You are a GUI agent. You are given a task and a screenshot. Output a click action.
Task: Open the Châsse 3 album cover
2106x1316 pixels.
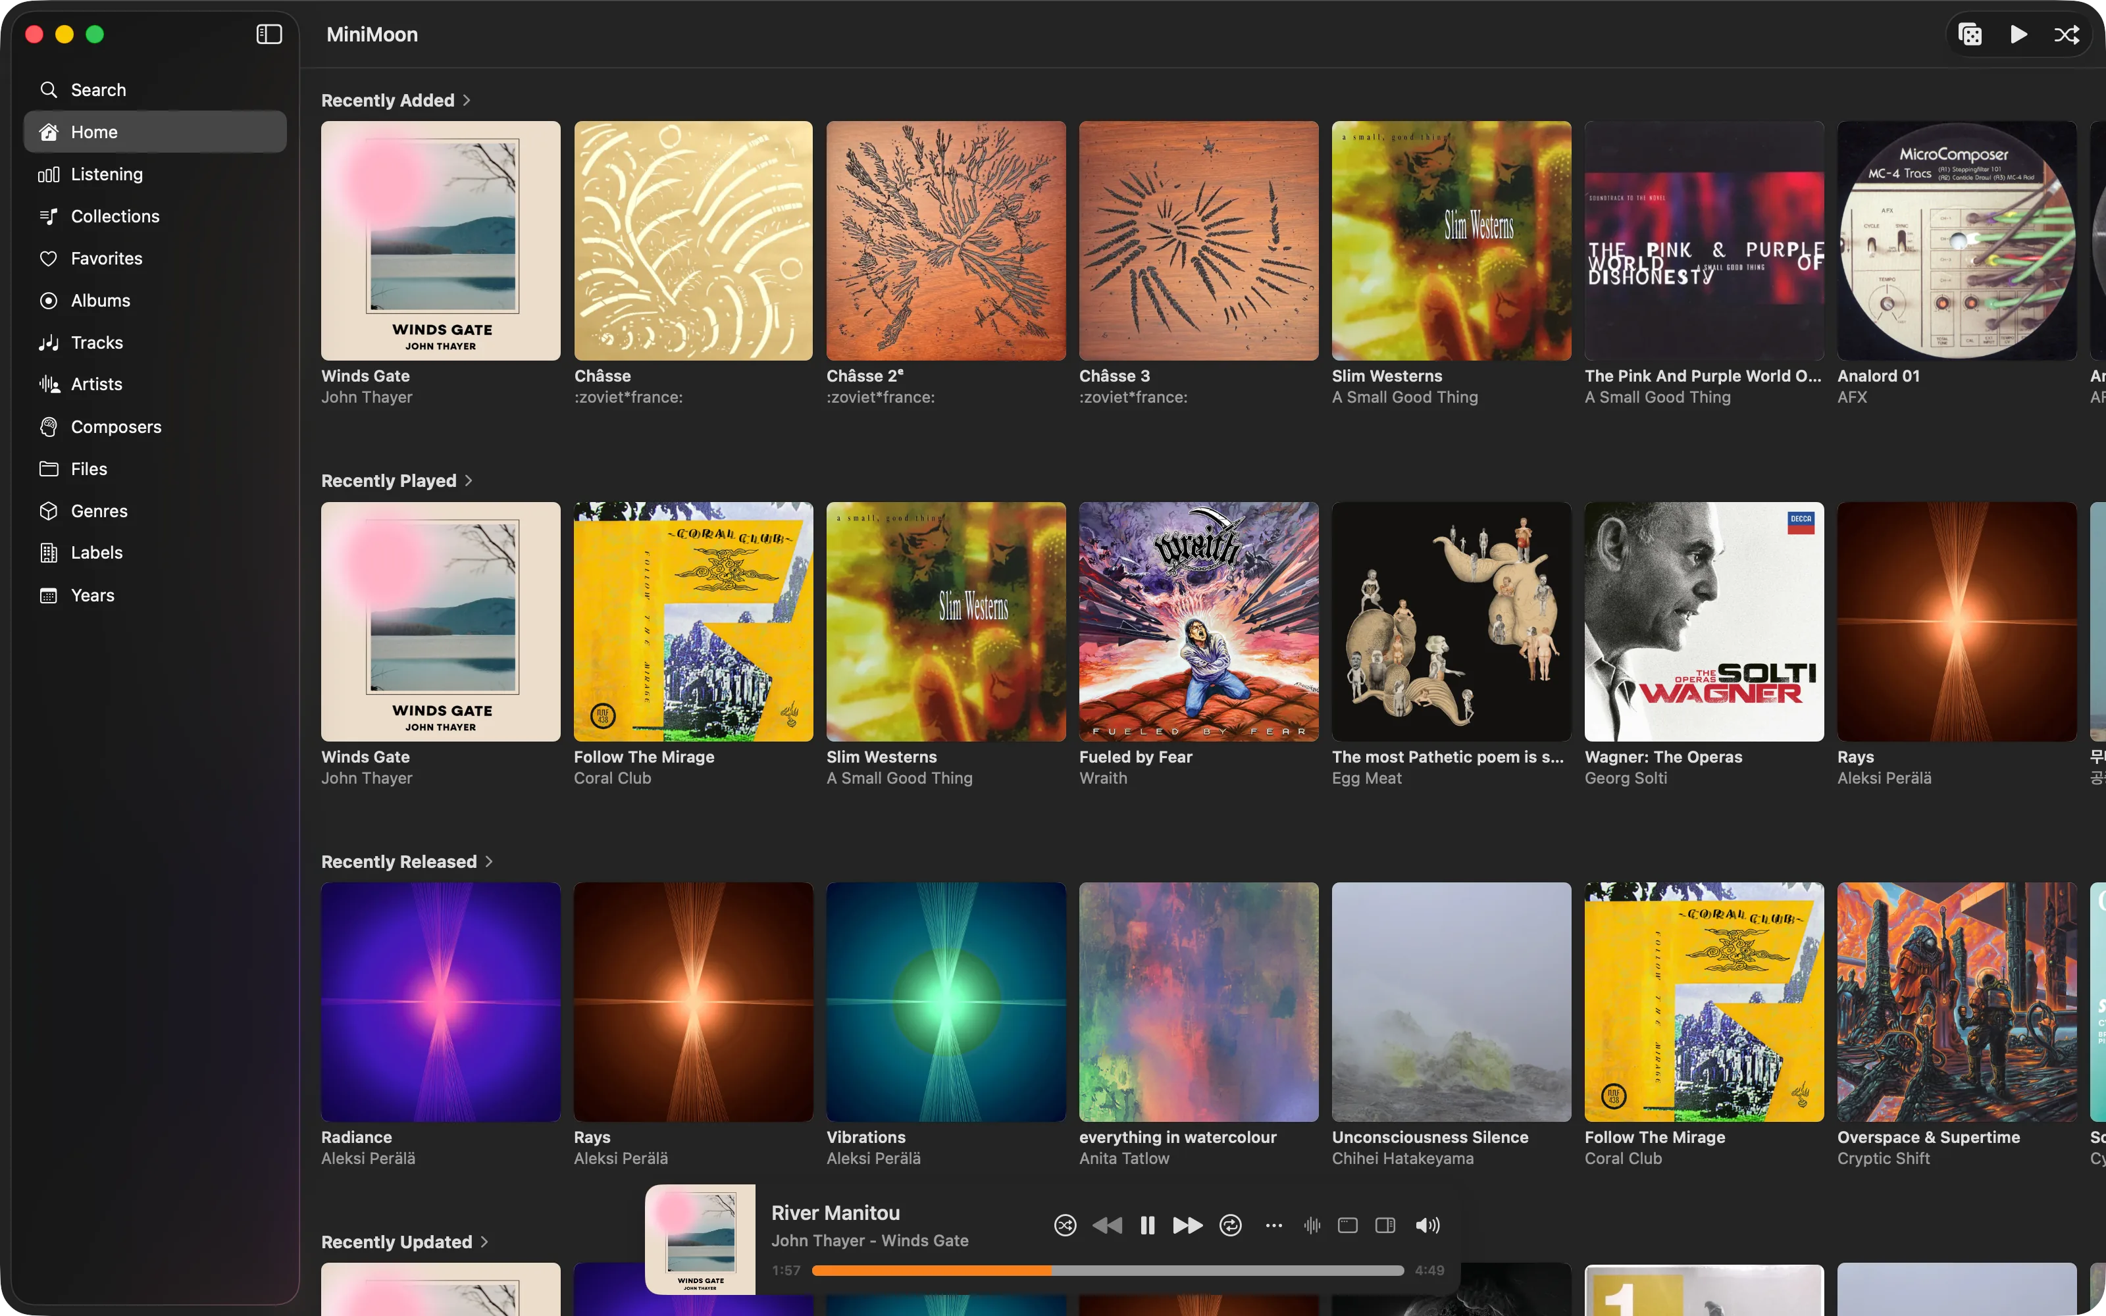(1199, 240)
